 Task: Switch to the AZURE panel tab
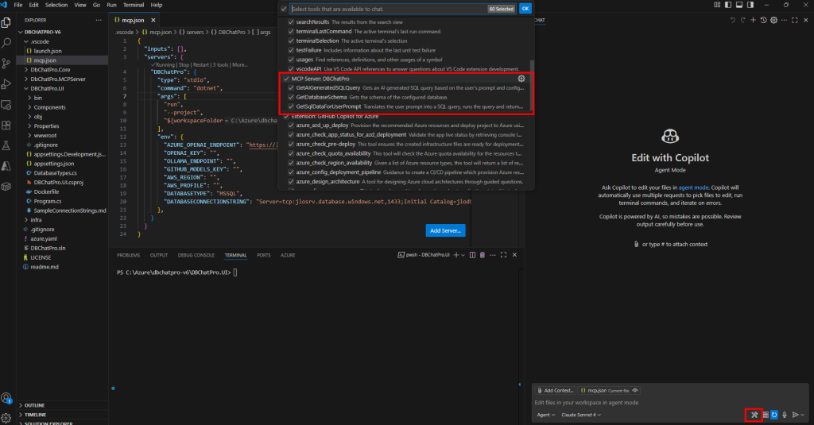point(288,255)
